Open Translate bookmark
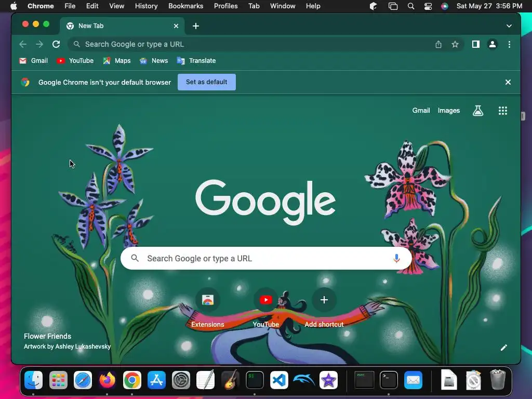532x399 pixels. point(196,61)
